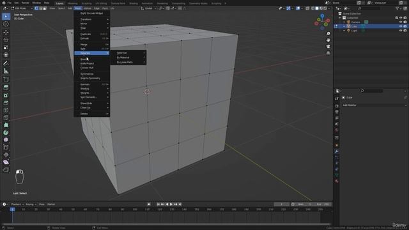The image size is (409, 230).
Task: Select the Edge Slide tool
Action: pos(6,148)
